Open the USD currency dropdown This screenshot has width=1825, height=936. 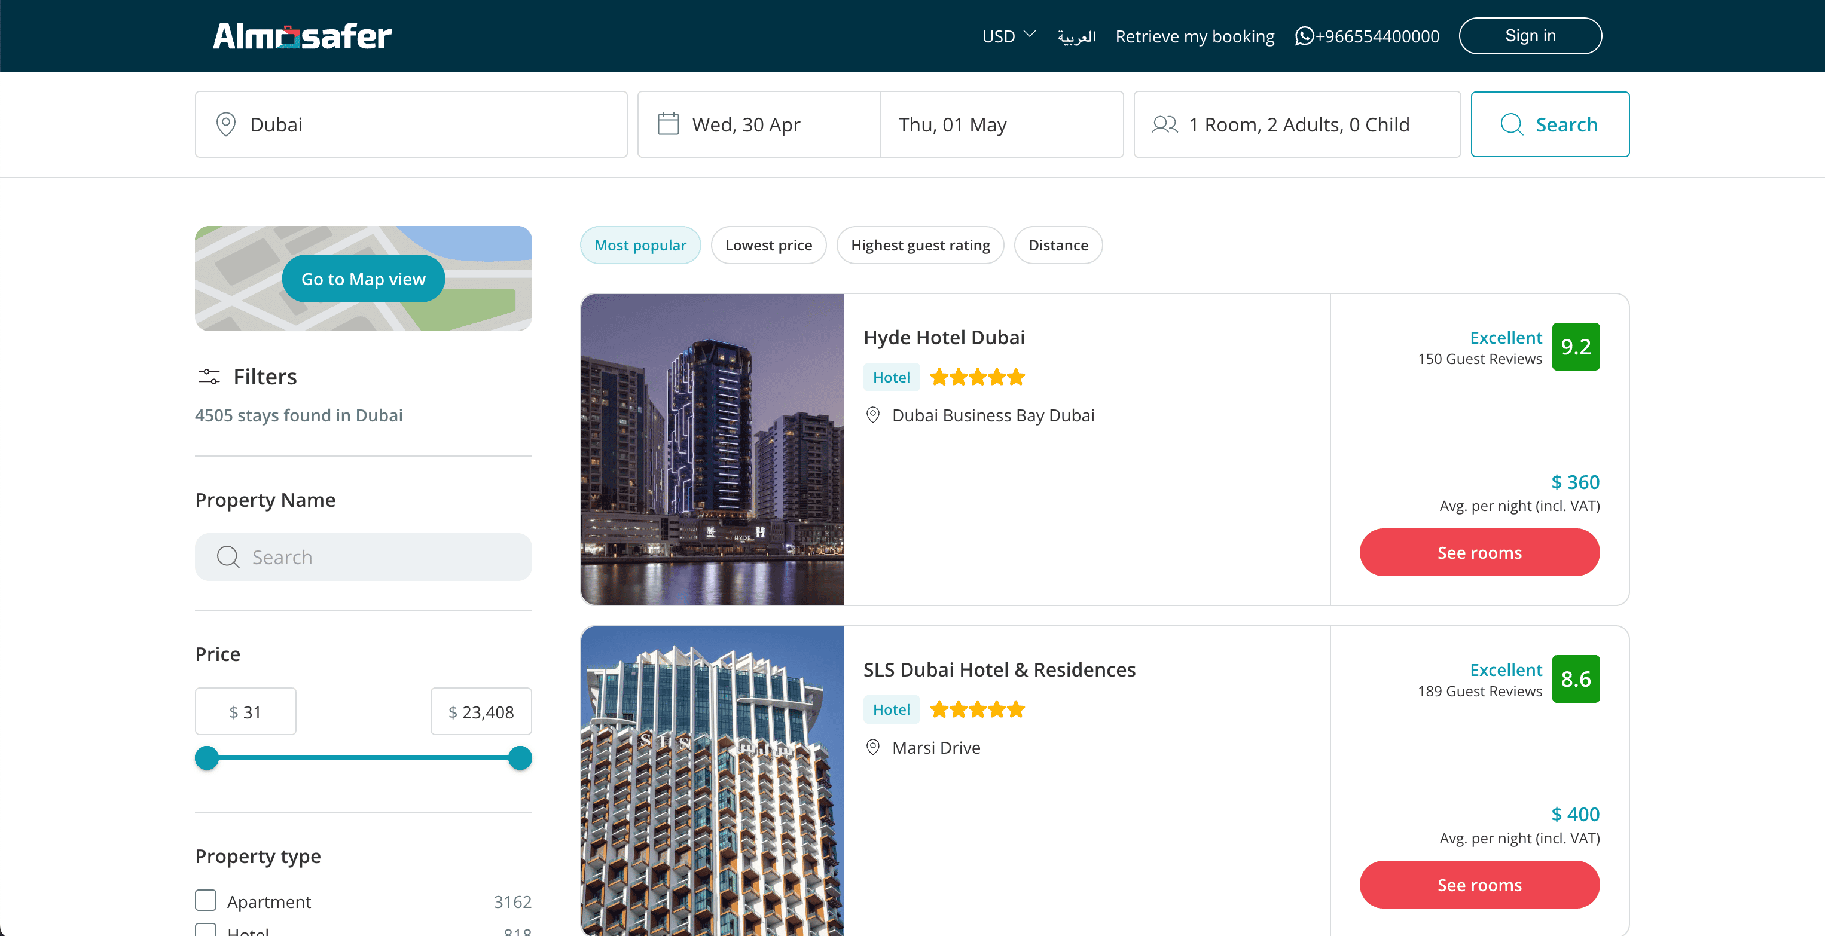tap(1008, 35)
